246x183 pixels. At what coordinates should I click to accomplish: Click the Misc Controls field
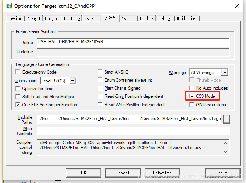(x=133, y=131)
